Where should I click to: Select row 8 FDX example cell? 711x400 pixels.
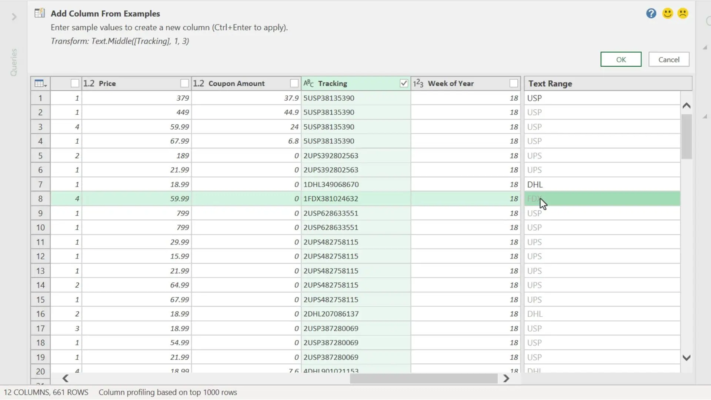pyautogui.click(x=592, y=199)
